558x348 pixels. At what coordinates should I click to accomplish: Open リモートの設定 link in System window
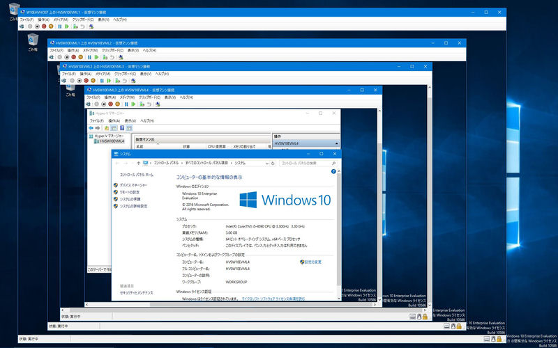tap(130, 192)
